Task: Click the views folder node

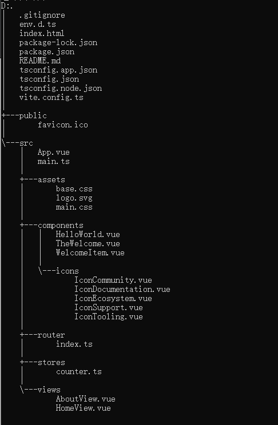Action: click(x=49, y=390)
